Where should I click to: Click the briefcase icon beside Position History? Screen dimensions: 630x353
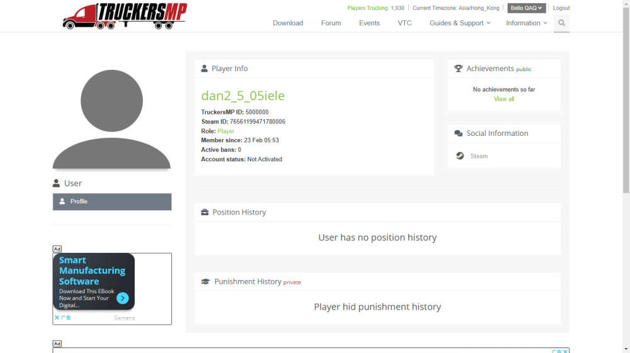pyautogui.click(x=205, y=213)
